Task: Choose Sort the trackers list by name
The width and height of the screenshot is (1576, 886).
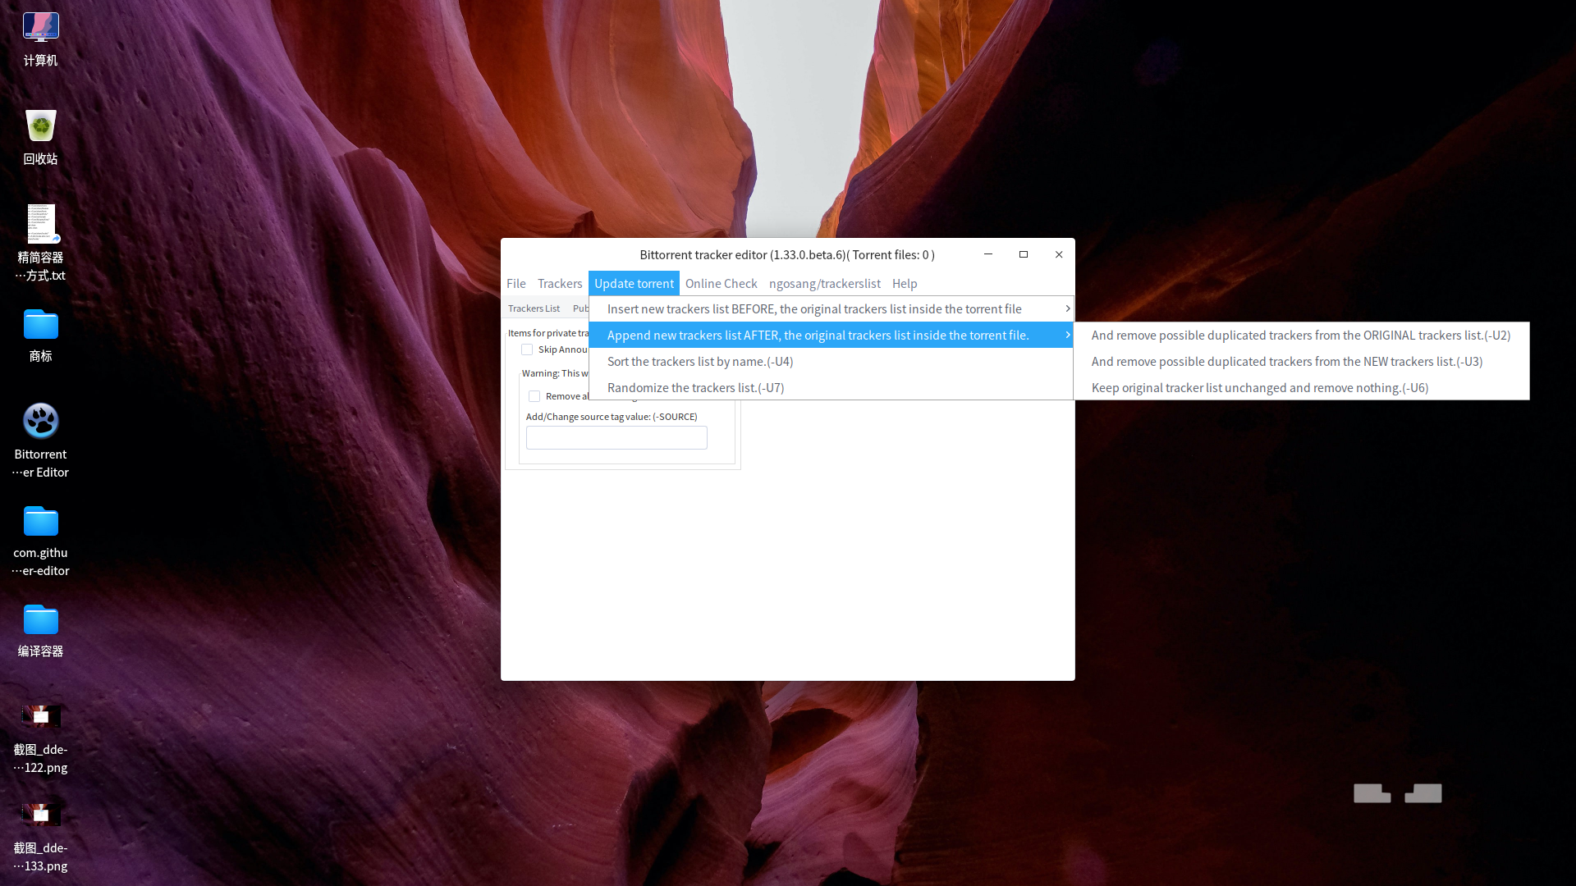Action: pyautogui.click(x=699, y=362)
